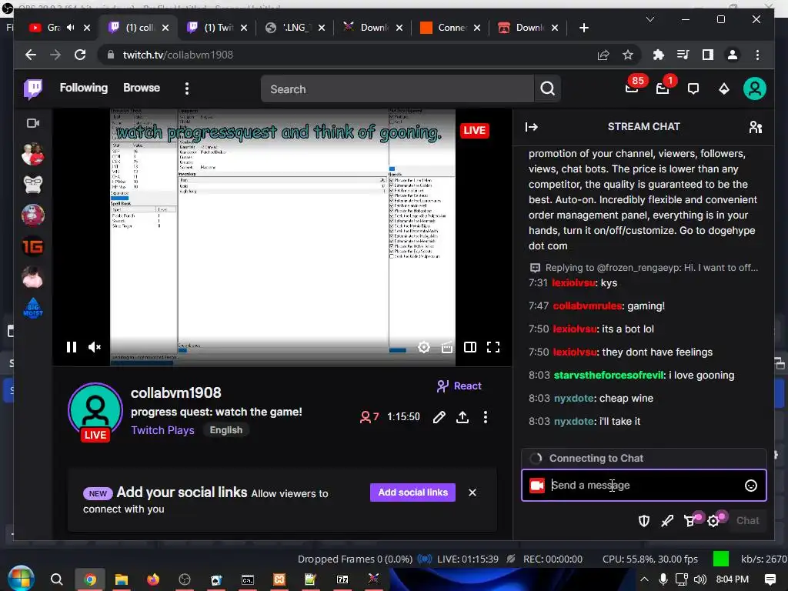The width and height of the screenshot is (788, 591).
Task: Close the YouTube tab
Action: 87,28
